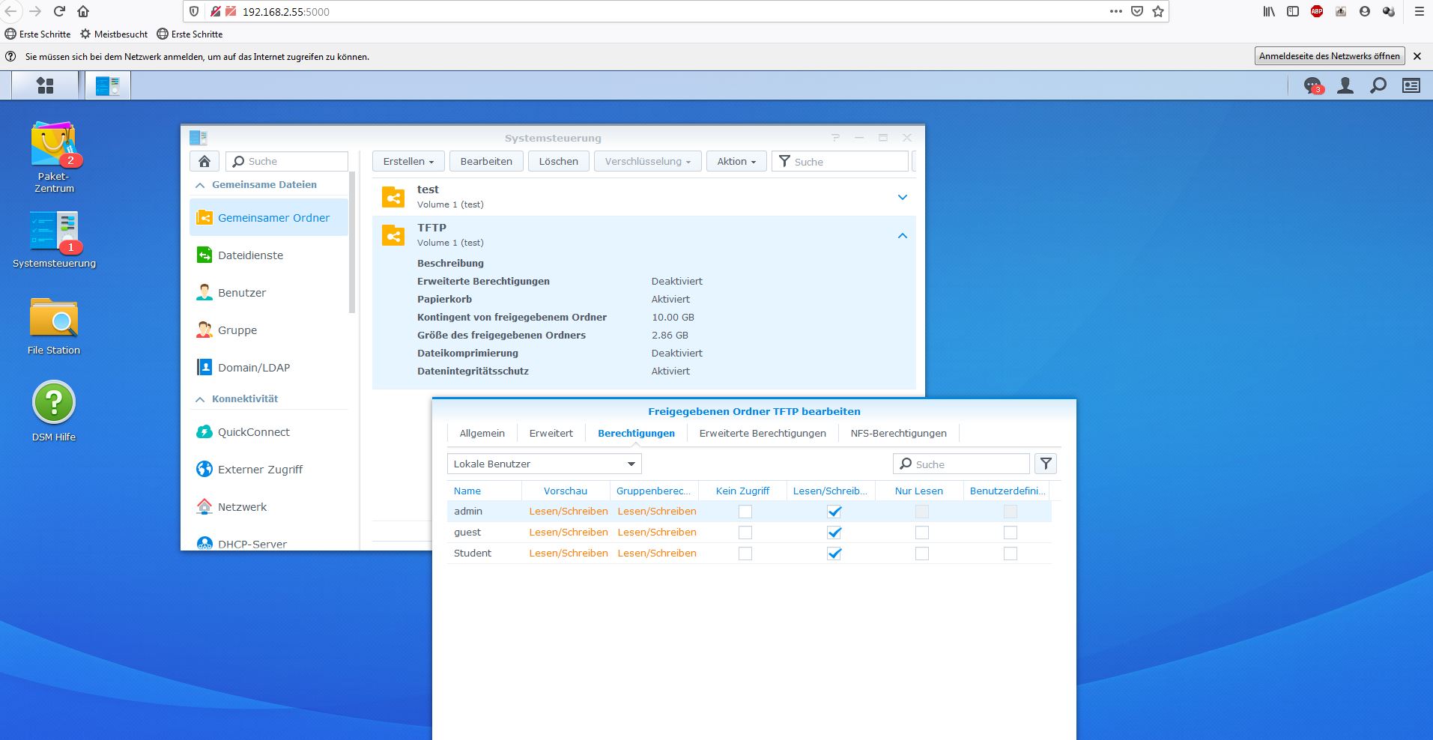Click the permissions Suche input field
This screenshot has width=1433, height=740.
[x=962, y=464]
